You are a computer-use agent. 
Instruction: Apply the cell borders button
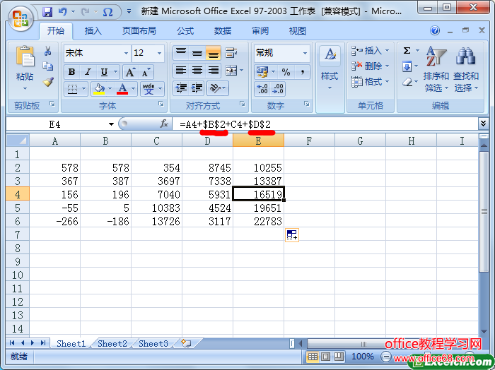coord(72,89)
